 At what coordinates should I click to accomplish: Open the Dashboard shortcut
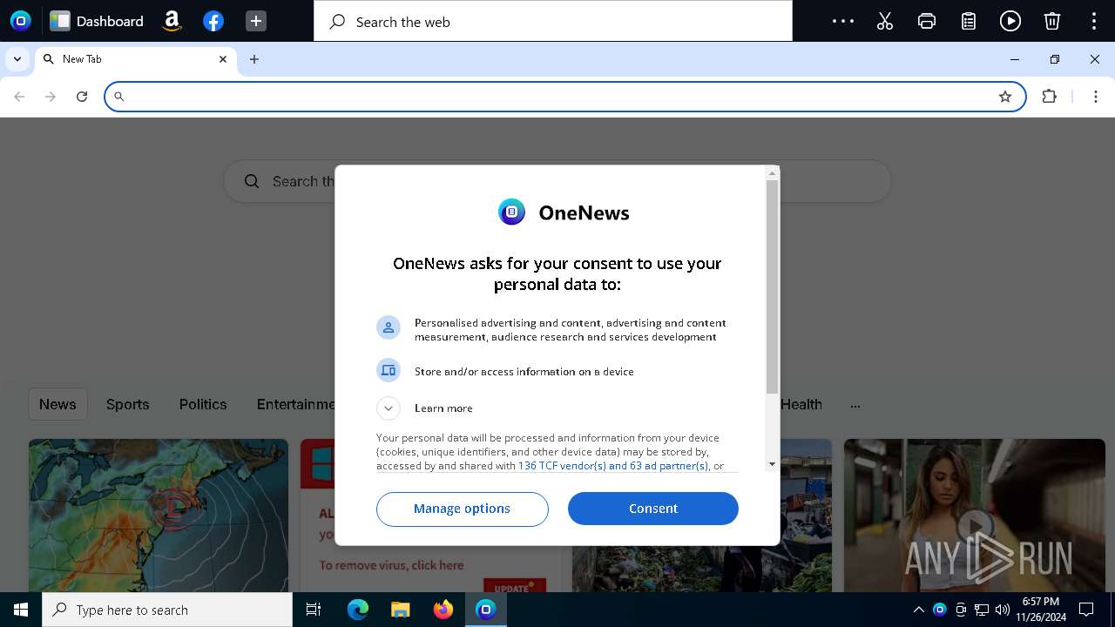point(97,21)
